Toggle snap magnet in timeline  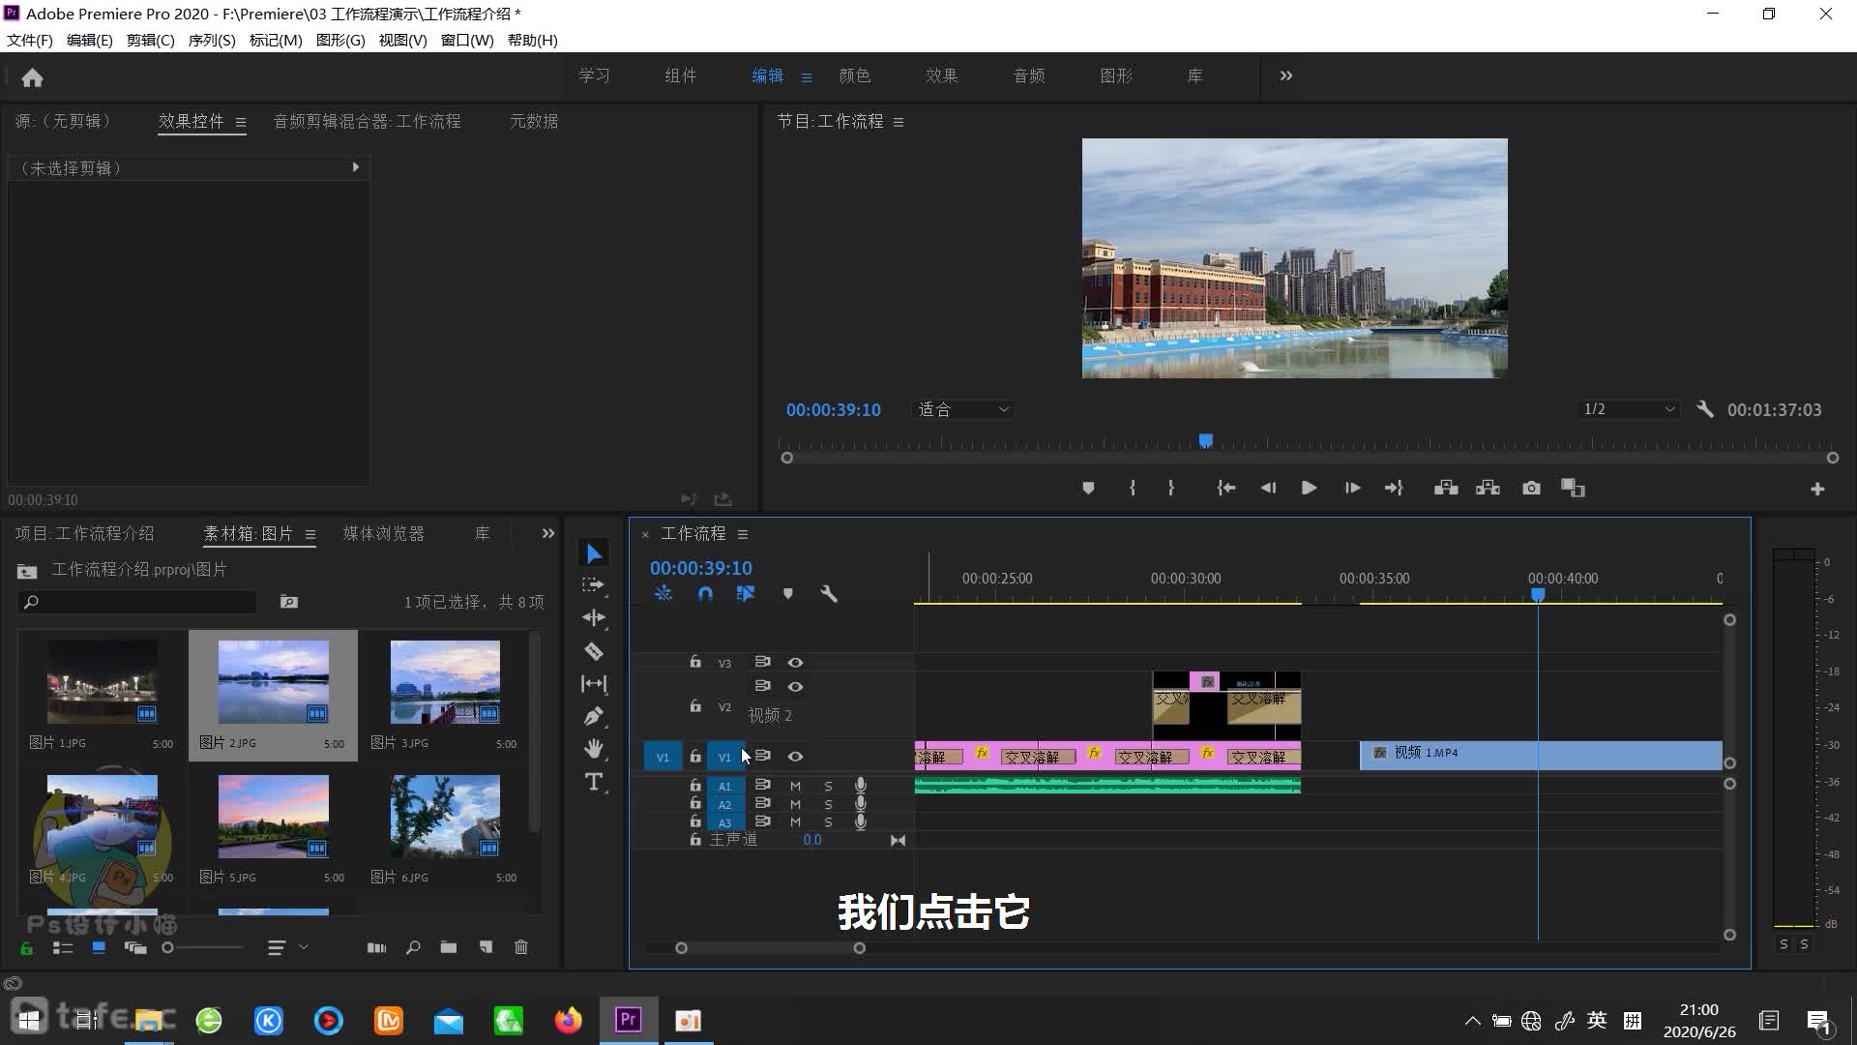[705, 594]
